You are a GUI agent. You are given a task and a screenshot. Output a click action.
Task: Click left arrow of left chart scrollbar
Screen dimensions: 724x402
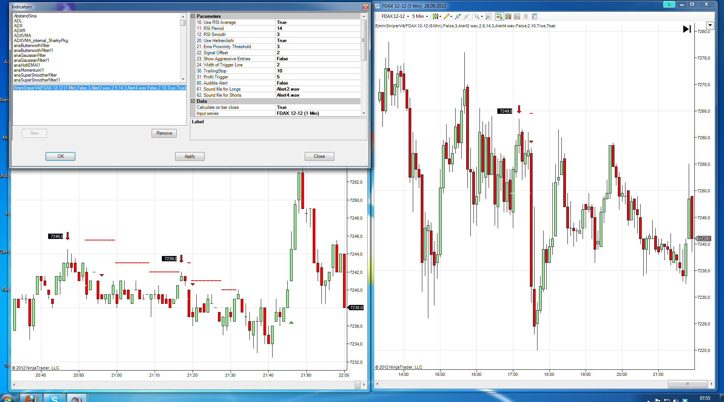[14, 385]
